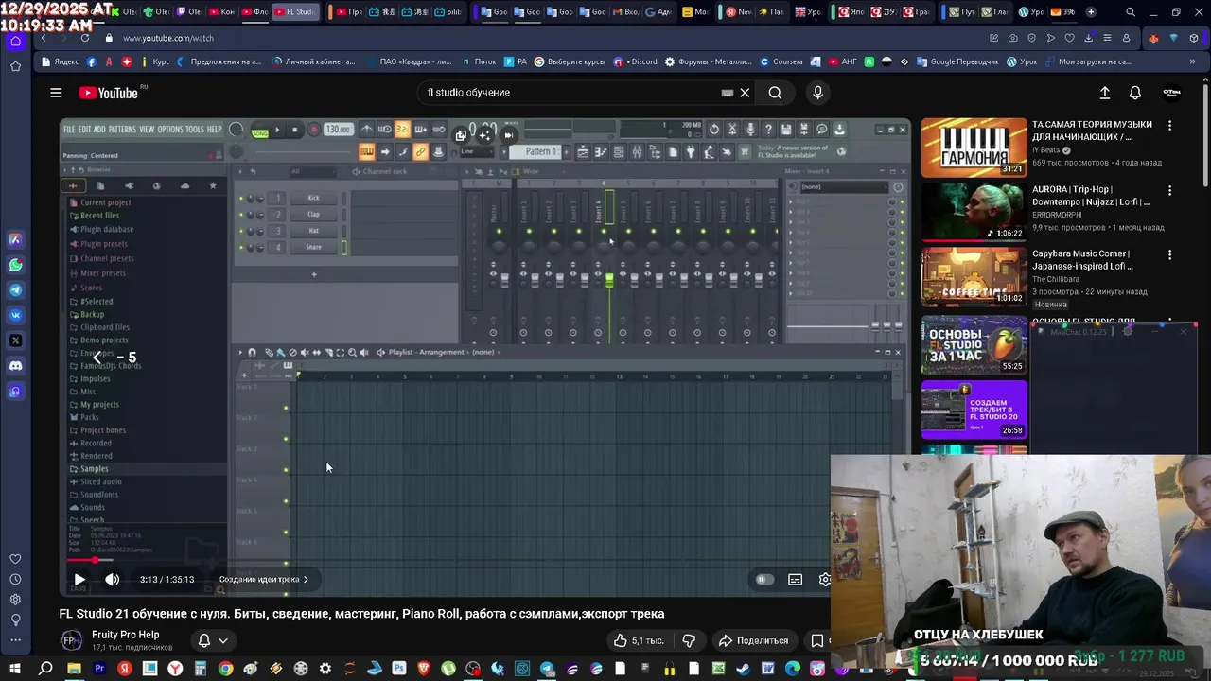Screen dimensions: 1211x681
Task: Open options for Capybara Music video
Action: tap(1169, 254)
